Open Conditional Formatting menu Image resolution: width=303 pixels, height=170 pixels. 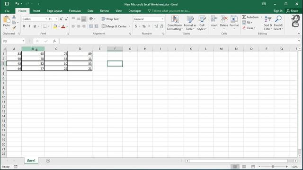point(175,23)
